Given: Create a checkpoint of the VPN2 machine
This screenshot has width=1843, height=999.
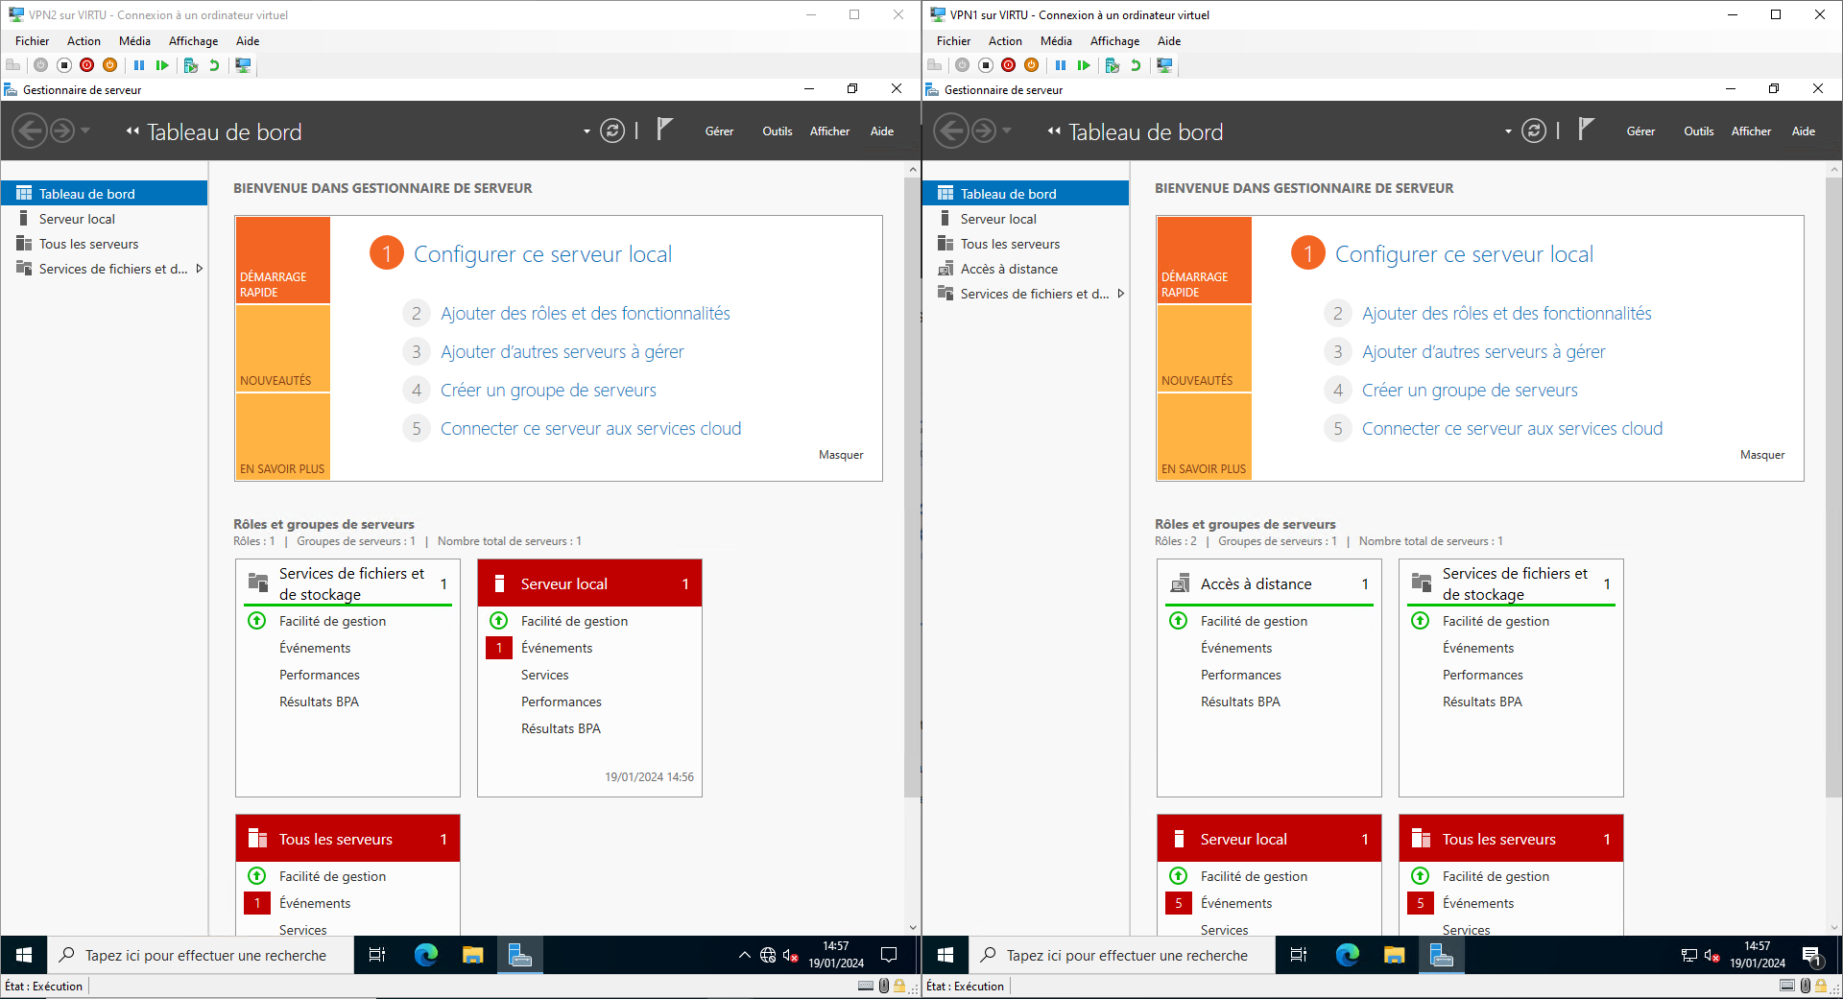Looking at the screenshot, I should pos(190,65).
